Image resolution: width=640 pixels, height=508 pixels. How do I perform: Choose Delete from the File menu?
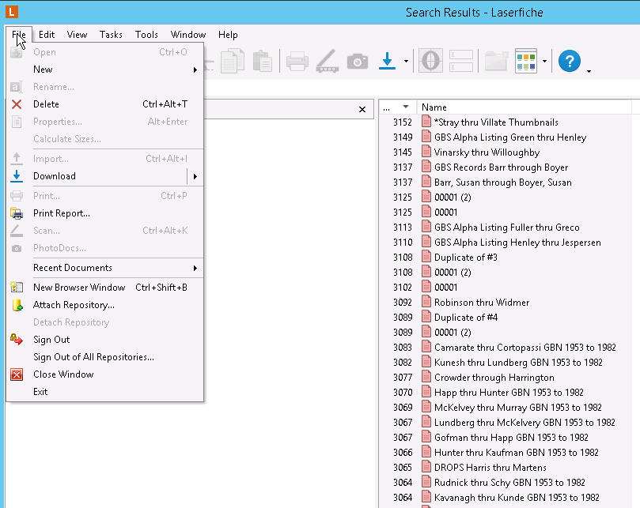(x=105, y=104)
